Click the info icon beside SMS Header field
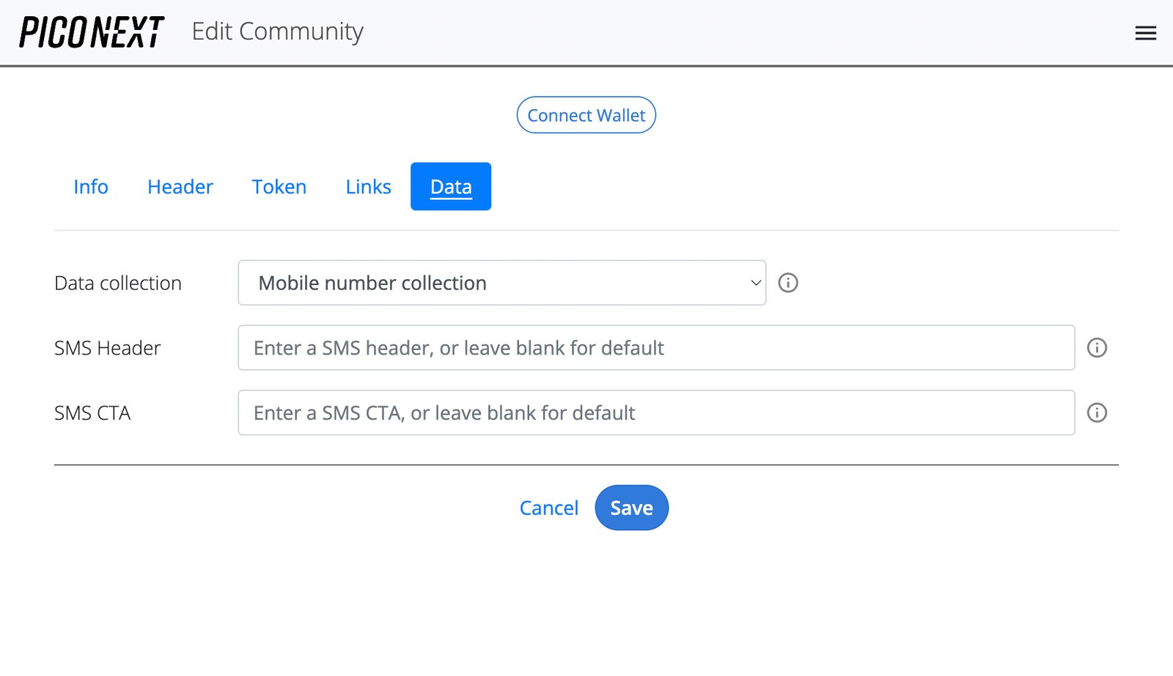1173x676 pixels. 1097,348
